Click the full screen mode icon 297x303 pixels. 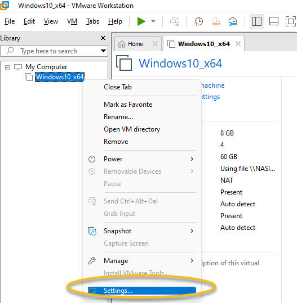pos(291,21)
